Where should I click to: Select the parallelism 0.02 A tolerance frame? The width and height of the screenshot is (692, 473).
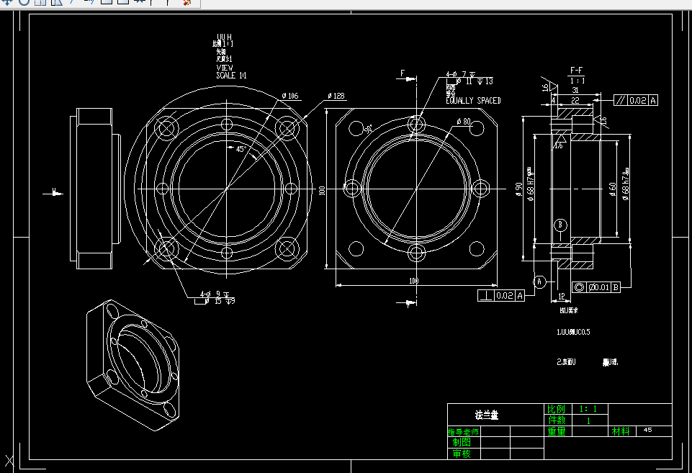(x=636, y=101)
